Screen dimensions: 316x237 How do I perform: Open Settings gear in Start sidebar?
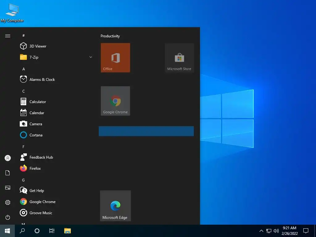pos(8,202)
